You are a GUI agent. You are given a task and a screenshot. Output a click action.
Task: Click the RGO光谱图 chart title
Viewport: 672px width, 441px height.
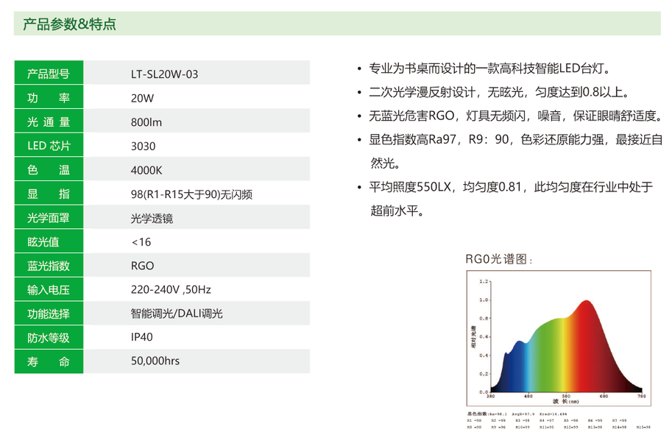point(498,259)
